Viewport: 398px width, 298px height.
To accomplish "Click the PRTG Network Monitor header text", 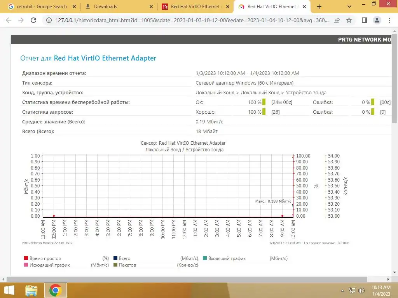I will pyautogui.click(x=365, y=40).
